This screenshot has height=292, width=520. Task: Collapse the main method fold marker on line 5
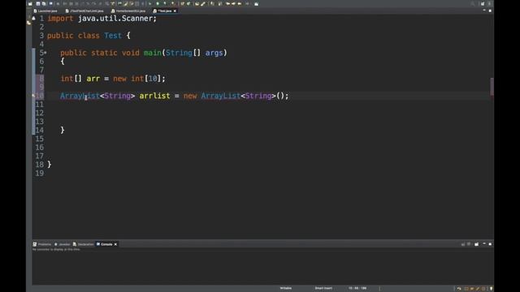(45, 53)
